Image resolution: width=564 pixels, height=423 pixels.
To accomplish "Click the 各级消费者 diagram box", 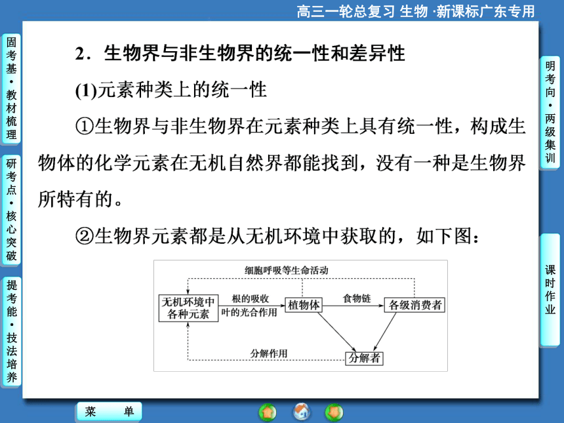I will coord(414,305).
